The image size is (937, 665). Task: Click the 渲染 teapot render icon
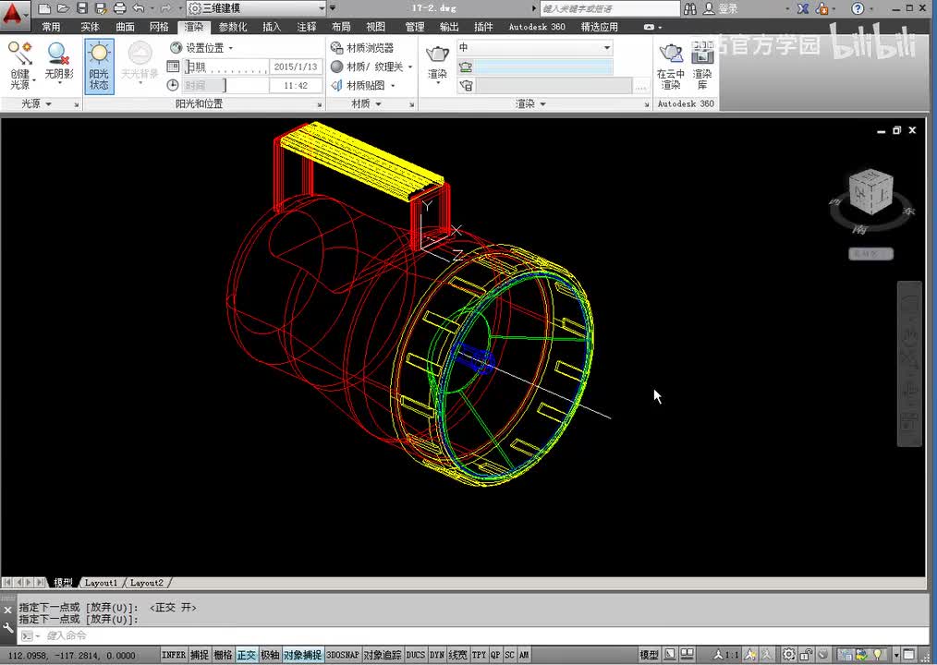pos(437,63)
